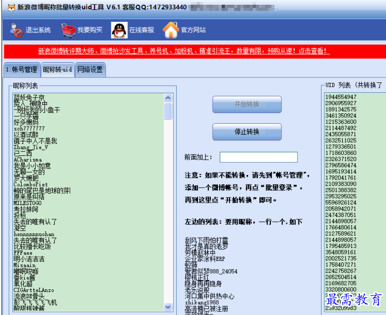Select nickname hennnnnnuohan in list
The height and width of the screenshot is (315, 386).
click(x=34, y=234)
